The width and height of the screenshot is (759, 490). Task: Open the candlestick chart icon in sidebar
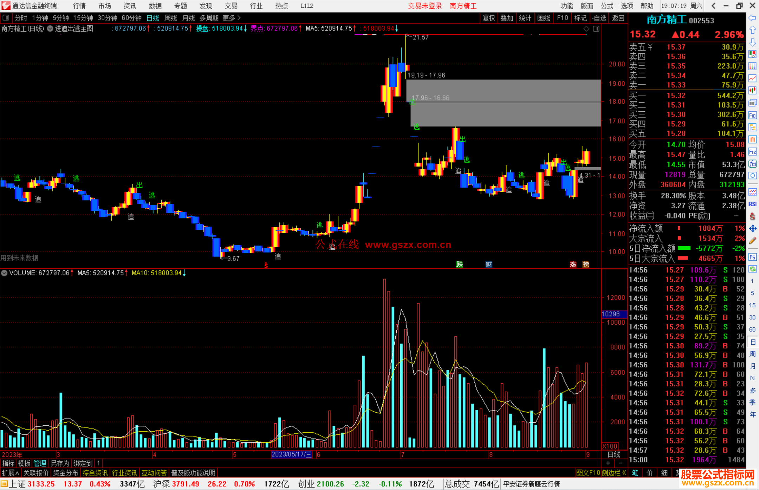(x=752, y=91)
